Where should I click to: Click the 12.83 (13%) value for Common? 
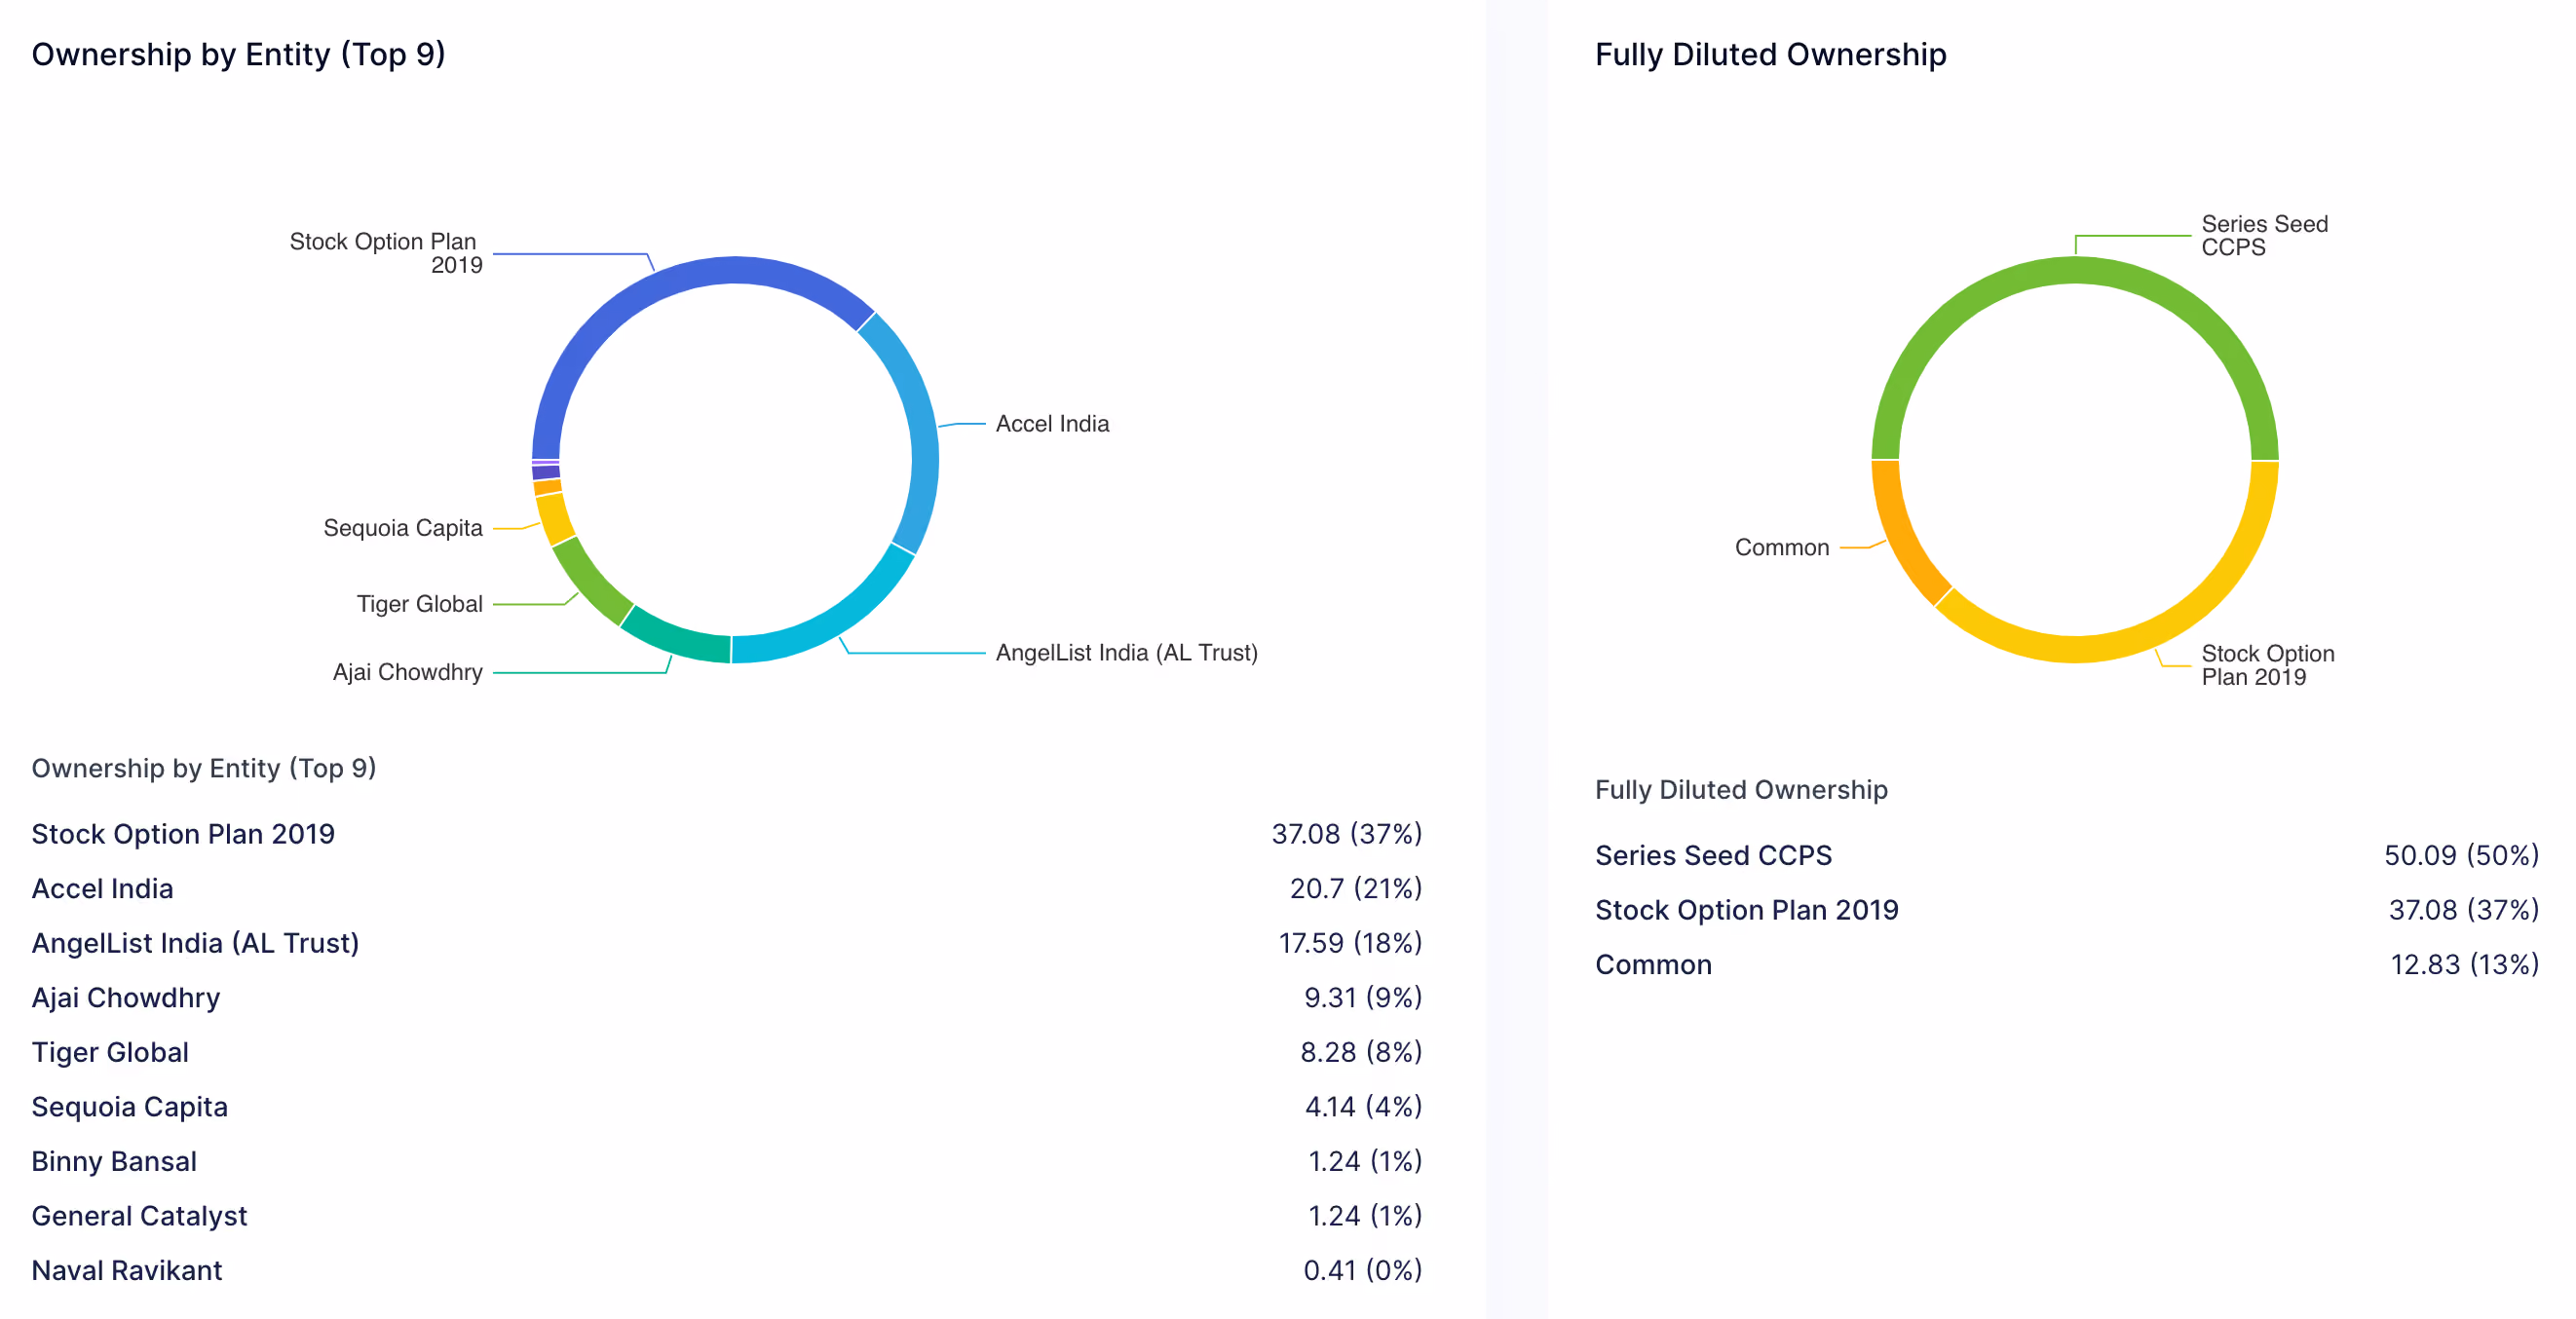point(2464,965)
